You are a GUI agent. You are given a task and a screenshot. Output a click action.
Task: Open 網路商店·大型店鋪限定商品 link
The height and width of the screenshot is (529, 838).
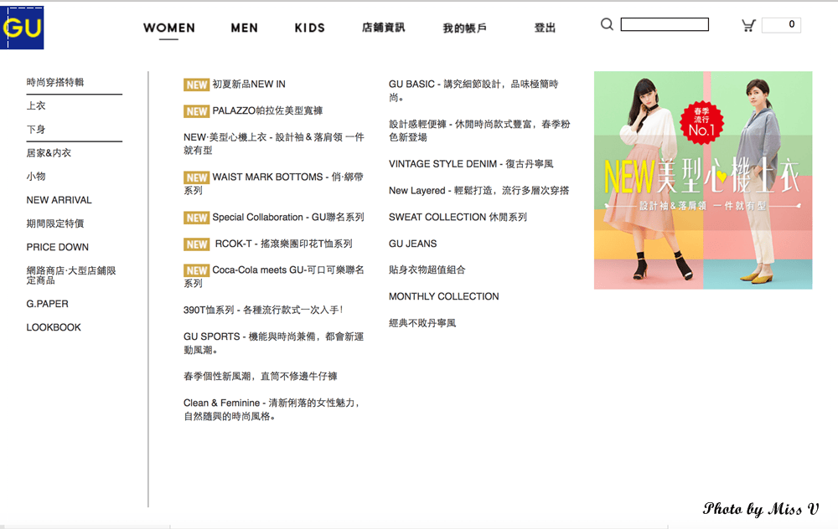click(71, 275)
